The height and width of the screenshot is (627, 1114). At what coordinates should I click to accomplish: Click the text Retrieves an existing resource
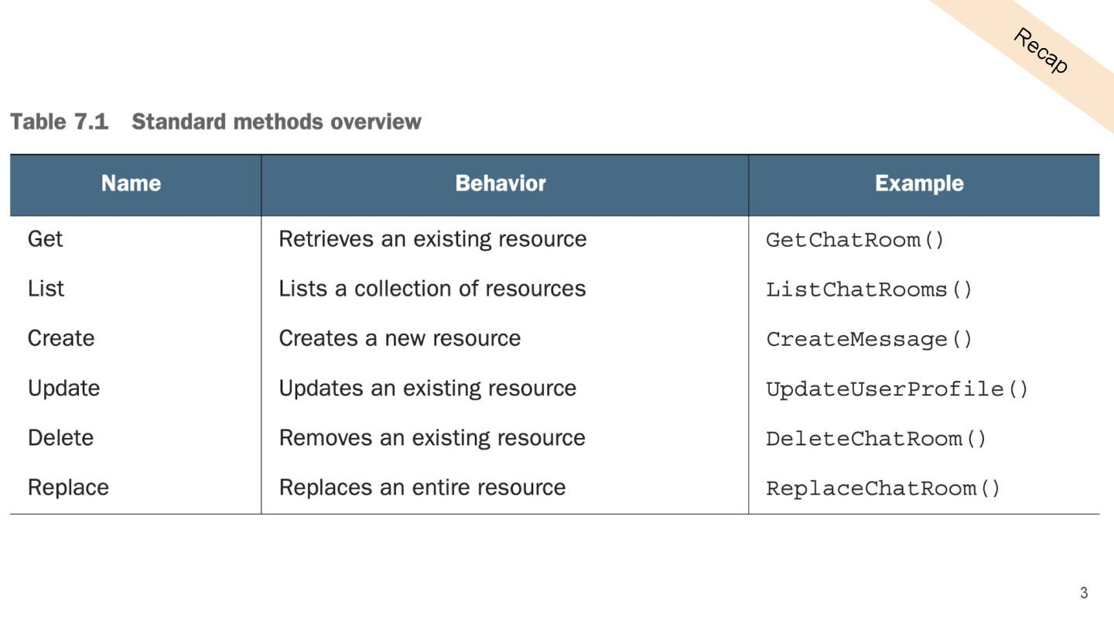[x=432, y=239]
